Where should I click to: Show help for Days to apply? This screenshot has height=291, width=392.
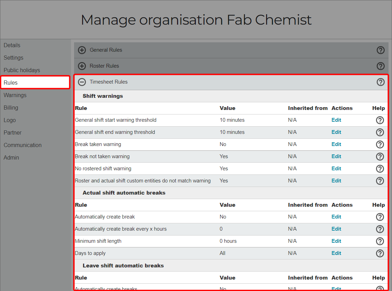[380, 253]
